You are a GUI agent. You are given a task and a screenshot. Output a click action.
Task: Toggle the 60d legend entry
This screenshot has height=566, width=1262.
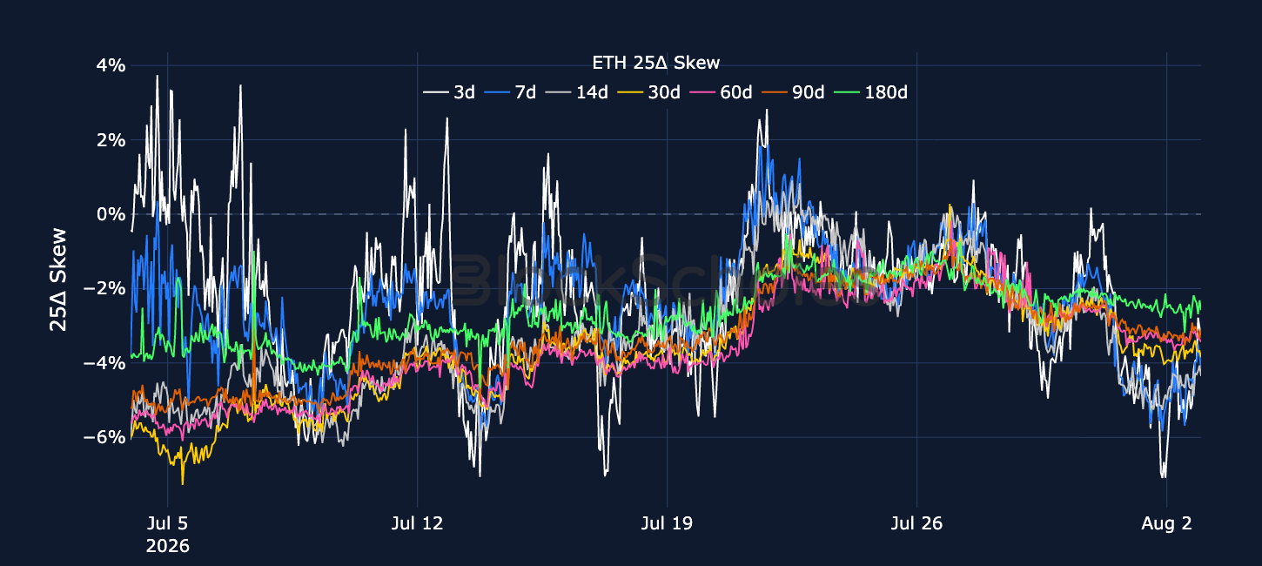[720, 91]
